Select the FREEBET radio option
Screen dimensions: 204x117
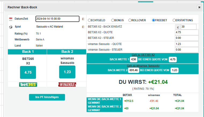[x=153, y=20]
